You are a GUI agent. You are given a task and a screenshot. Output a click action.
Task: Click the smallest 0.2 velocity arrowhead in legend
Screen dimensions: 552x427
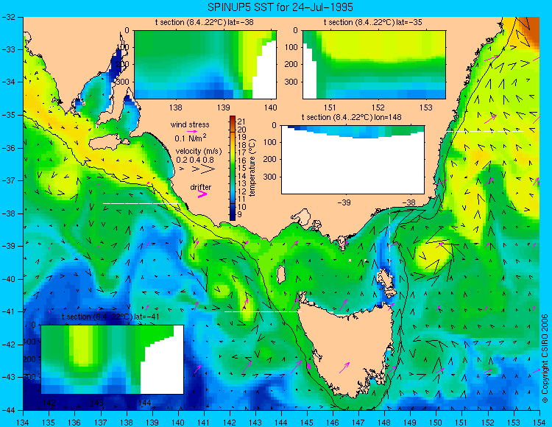coord(182,169)
